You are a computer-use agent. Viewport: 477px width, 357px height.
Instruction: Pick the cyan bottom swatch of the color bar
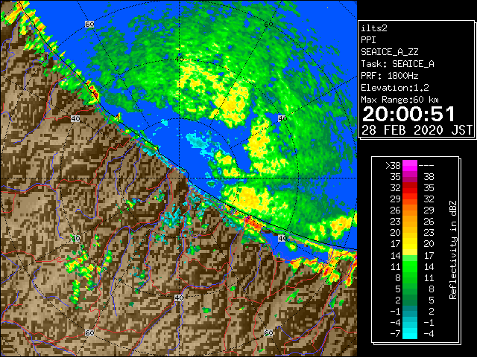click(410, 332)
